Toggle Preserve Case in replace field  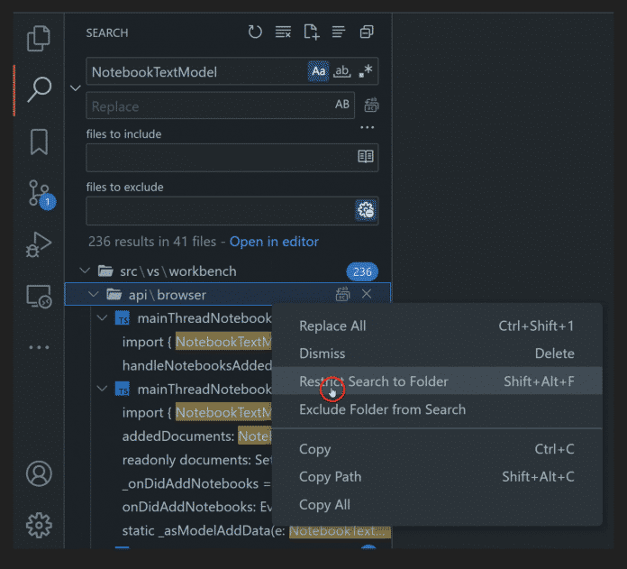tap(342, 105)
